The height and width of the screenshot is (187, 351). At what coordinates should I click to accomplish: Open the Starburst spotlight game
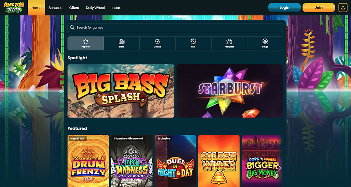(230, 91)
